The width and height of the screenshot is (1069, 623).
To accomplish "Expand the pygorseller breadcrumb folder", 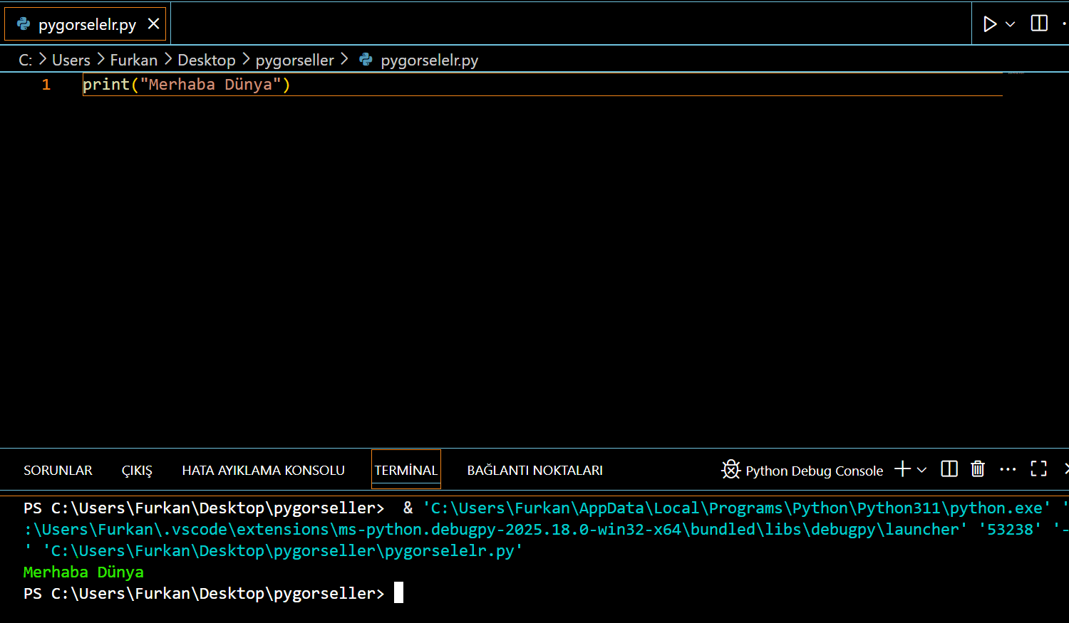I will [x=294, y=61].
